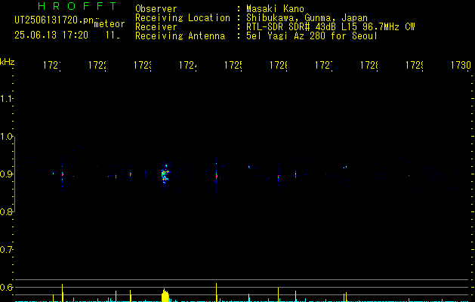Click the observer name Masaki Kano
The image size is (475, 302).
click(275, 9)
